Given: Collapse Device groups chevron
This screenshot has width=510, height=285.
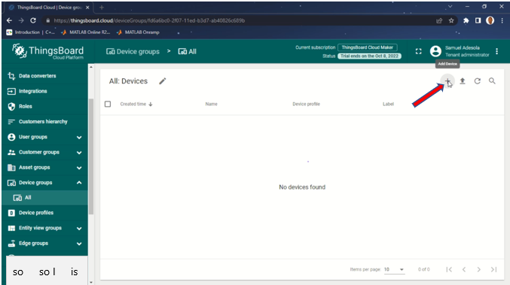Looking at the screenshot, I should point(79,183).
